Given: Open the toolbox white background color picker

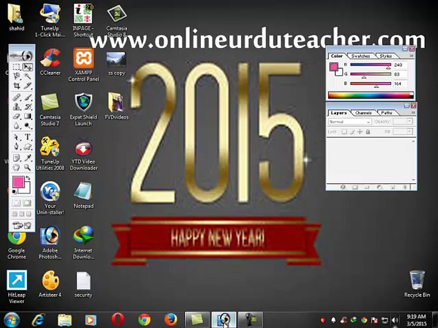Looking at the screenshot, I should point(27,190).
